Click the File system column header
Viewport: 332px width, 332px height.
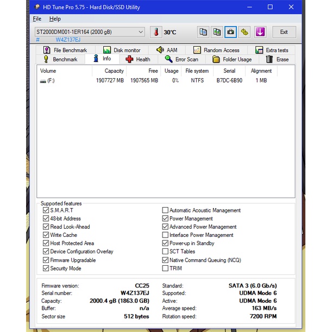point(197,71)
